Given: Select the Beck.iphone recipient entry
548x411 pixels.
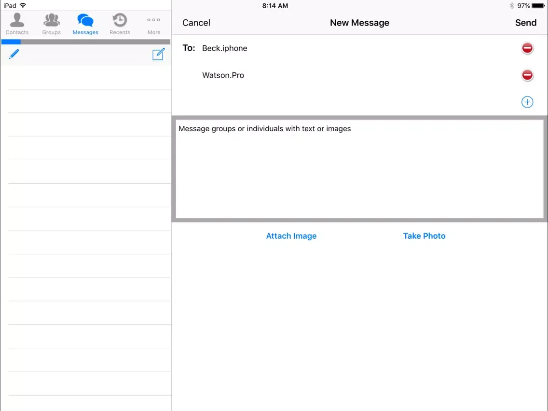Looking at the screenshot, I should (x=224, y=48).
